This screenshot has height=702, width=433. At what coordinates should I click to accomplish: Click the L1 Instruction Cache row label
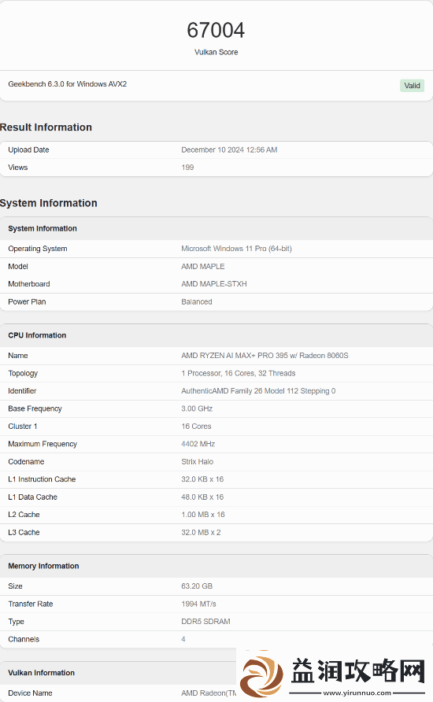pyautogui.click(x=42, y=479)
